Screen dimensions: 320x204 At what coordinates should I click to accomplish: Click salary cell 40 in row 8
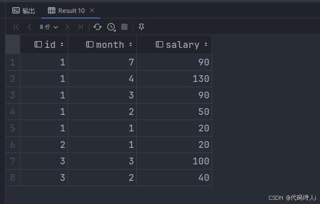click(x=174, y=178)
